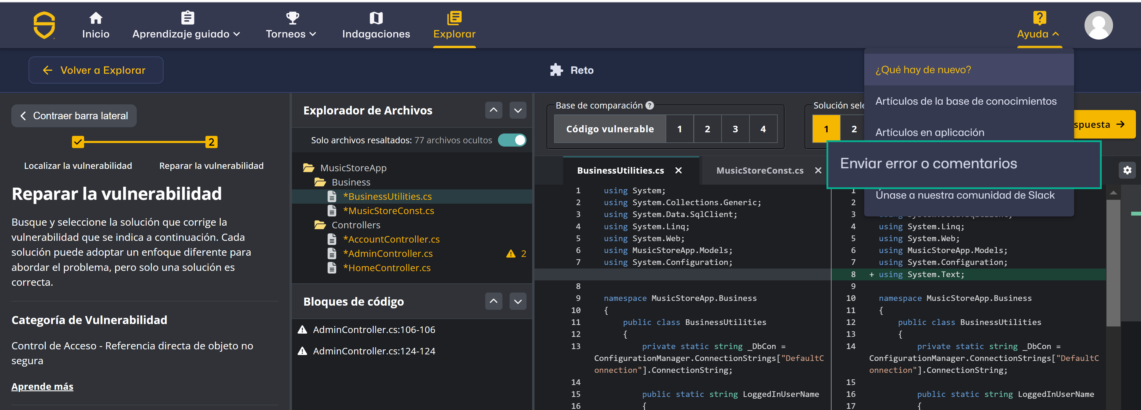Go to Inicio home icon
The height and width of the screenshot is (410, 1141).
click(96, 18)
